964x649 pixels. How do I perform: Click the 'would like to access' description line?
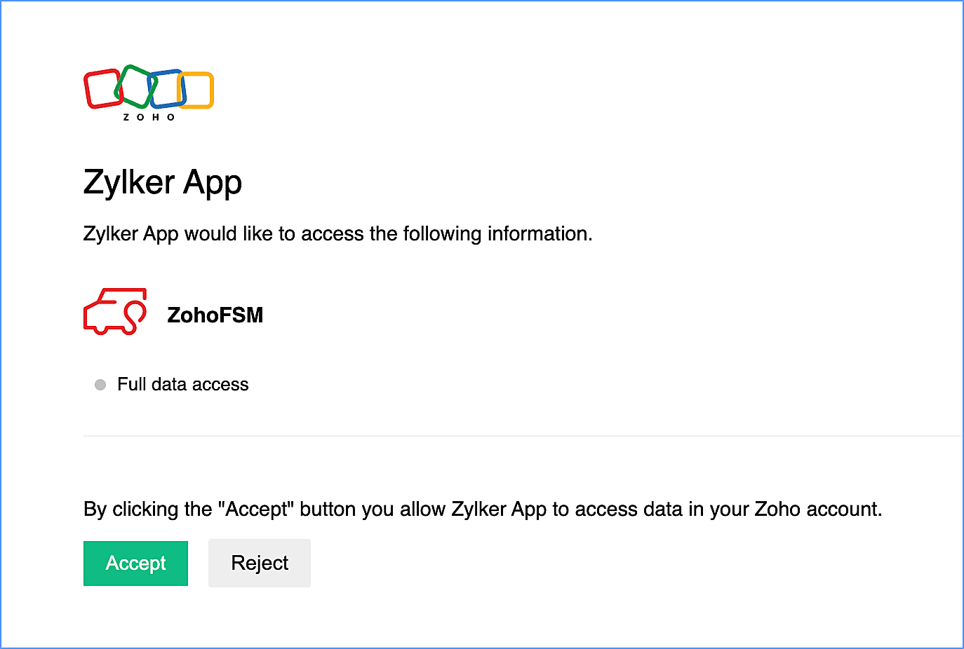(x=337, y=233)
